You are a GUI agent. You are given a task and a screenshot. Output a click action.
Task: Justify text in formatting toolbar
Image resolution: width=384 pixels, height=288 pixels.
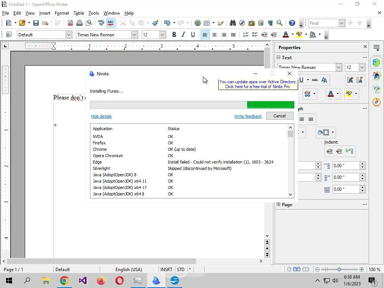233,34
